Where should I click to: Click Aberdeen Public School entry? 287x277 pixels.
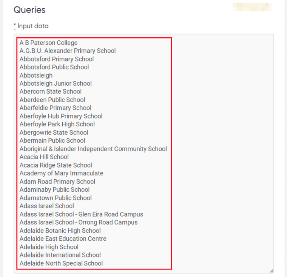click(x=52, y=100)
